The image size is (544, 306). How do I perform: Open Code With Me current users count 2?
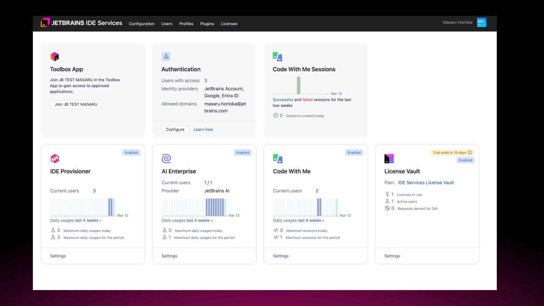(317, 191)
